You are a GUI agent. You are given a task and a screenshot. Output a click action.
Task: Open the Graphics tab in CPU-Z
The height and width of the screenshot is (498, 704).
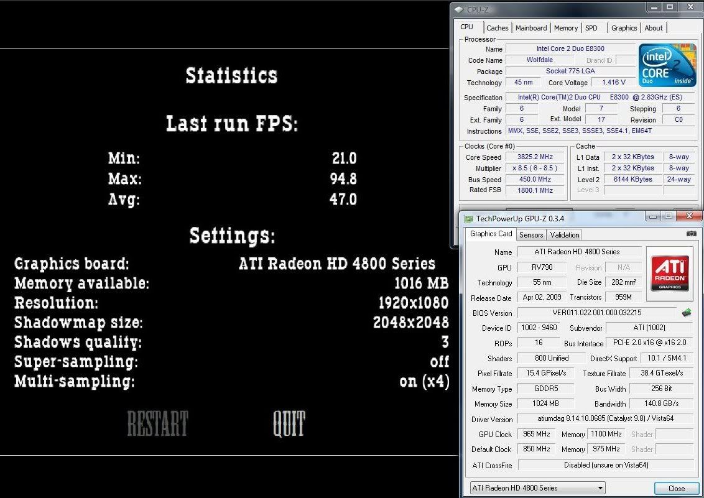(624, 28)
